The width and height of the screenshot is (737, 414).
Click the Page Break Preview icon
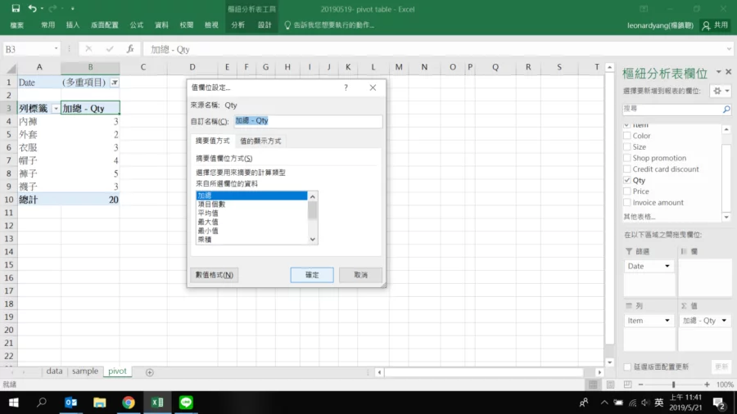coord(627,385)
